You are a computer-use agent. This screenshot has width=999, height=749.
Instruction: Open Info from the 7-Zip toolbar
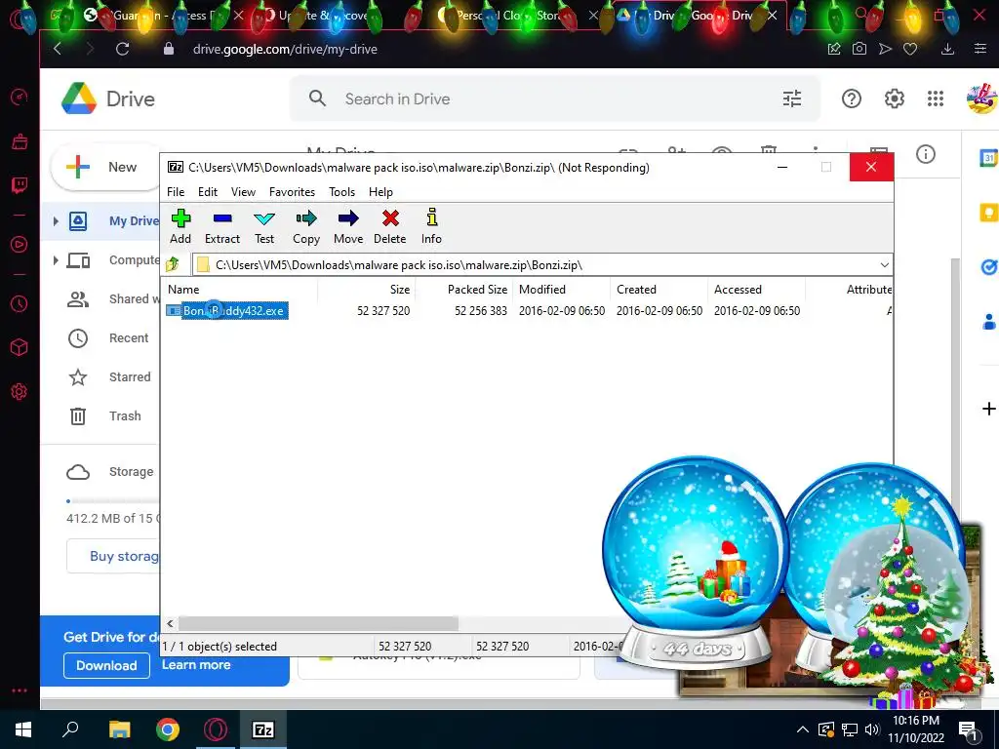[x=431, y=226]
